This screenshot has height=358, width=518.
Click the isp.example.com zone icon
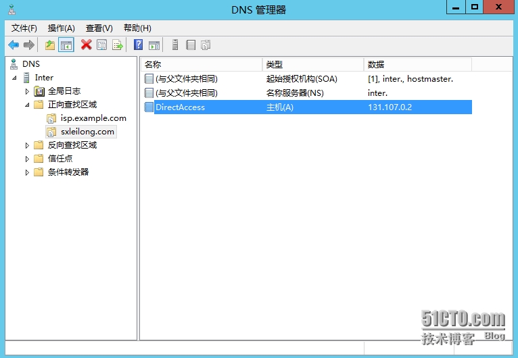[51, 118]
